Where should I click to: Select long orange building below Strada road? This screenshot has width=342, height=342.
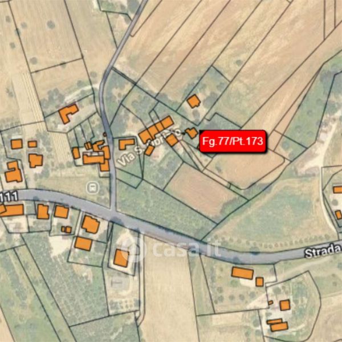click(x=243, y=273)
